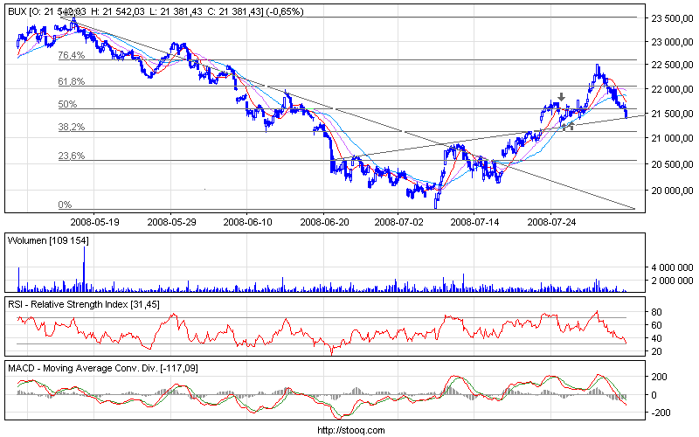
Task: Click the 2008-07-02 date label
Action: (x=398, y=222)
